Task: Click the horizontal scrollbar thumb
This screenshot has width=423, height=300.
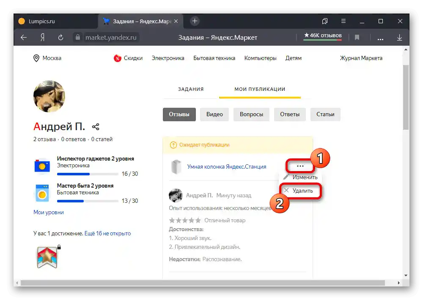Action: point(203,283)
